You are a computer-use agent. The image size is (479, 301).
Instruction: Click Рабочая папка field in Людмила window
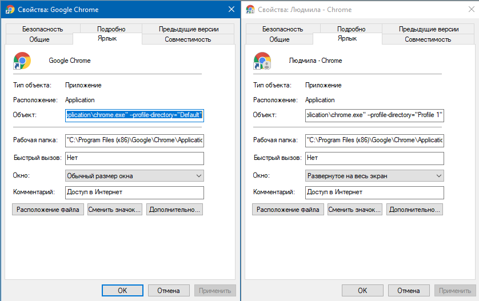(x=374, y=141)
